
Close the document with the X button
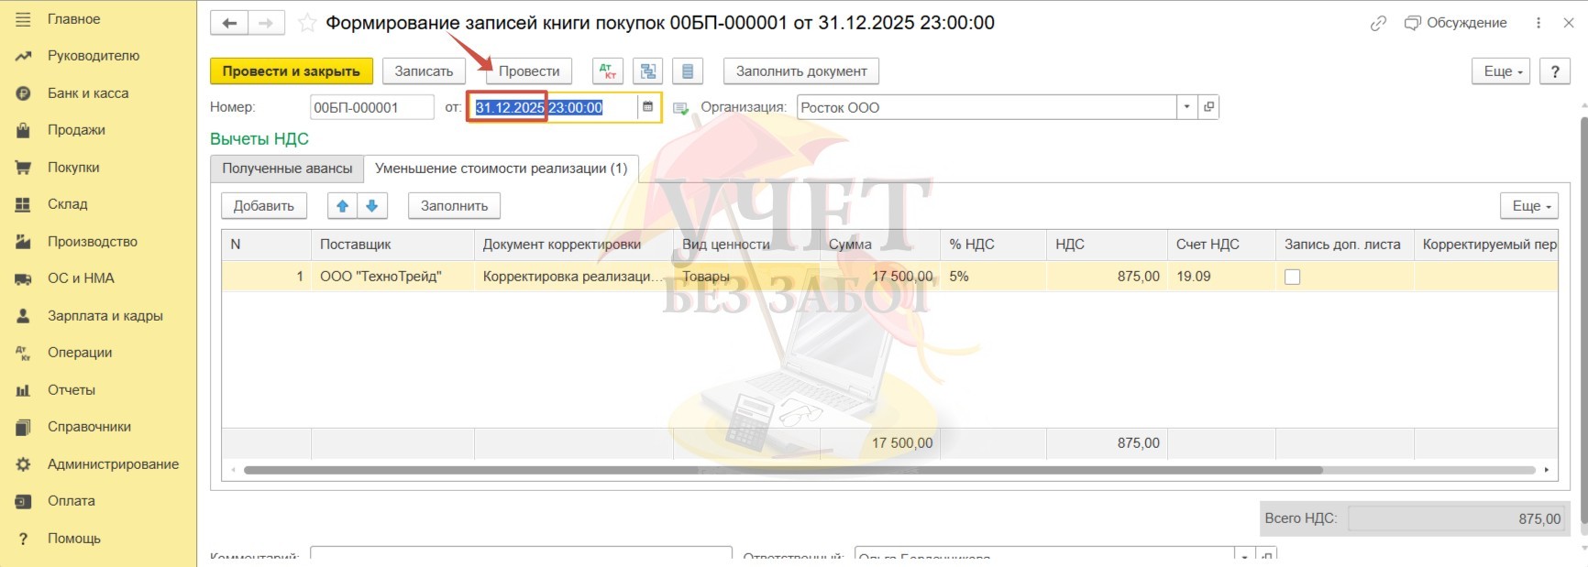(1569, 23)
